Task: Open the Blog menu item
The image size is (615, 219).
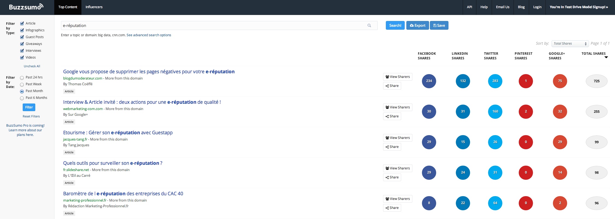Action: click(x=521, y=7)
